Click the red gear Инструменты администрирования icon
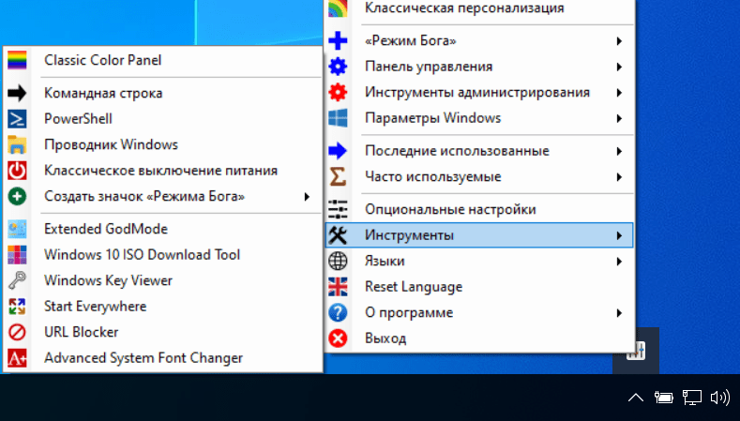Viewport: 740px width, 421px height. coord(338,92)
